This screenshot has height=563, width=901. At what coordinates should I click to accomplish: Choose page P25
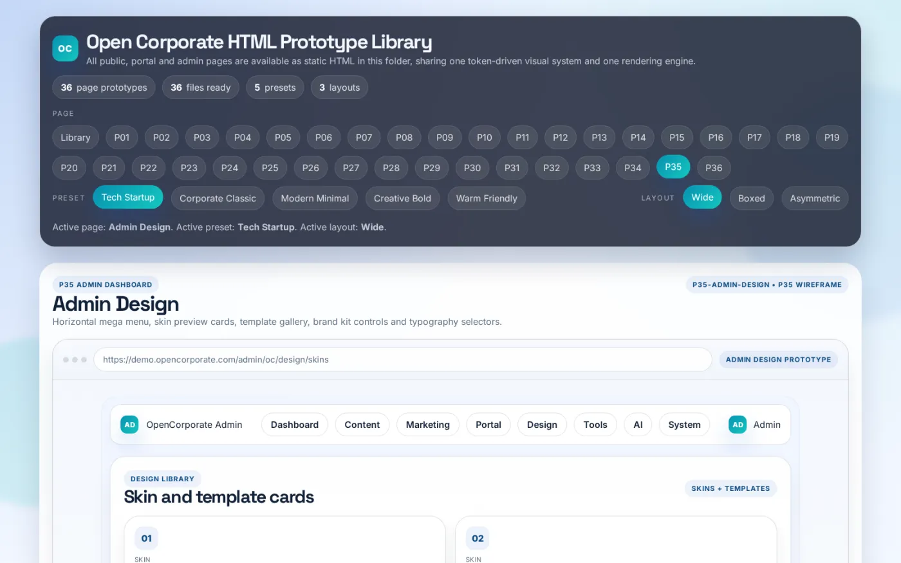tap(270, 168)
